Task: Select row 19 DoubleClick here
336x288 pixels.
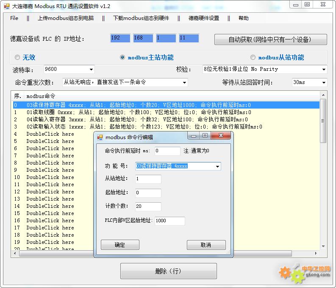Action: click(x=50, y=242)
